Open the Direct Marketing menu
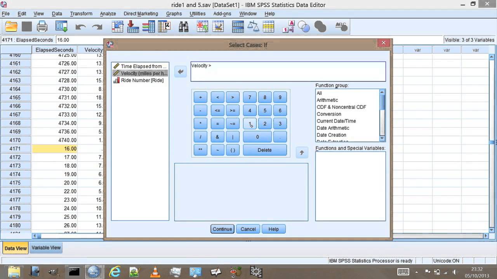The image size is (497, 279). (x=141, y=14)
